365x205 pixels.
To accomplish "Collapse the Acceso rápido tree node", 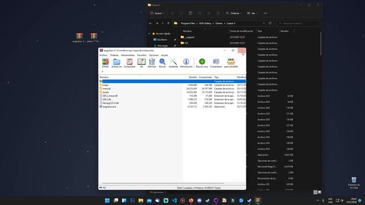I will point(149,34).
